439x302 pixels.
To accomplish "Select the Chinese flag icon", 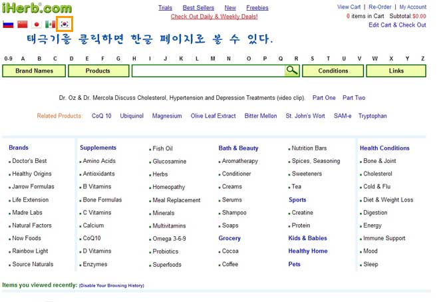I will 23,25.
